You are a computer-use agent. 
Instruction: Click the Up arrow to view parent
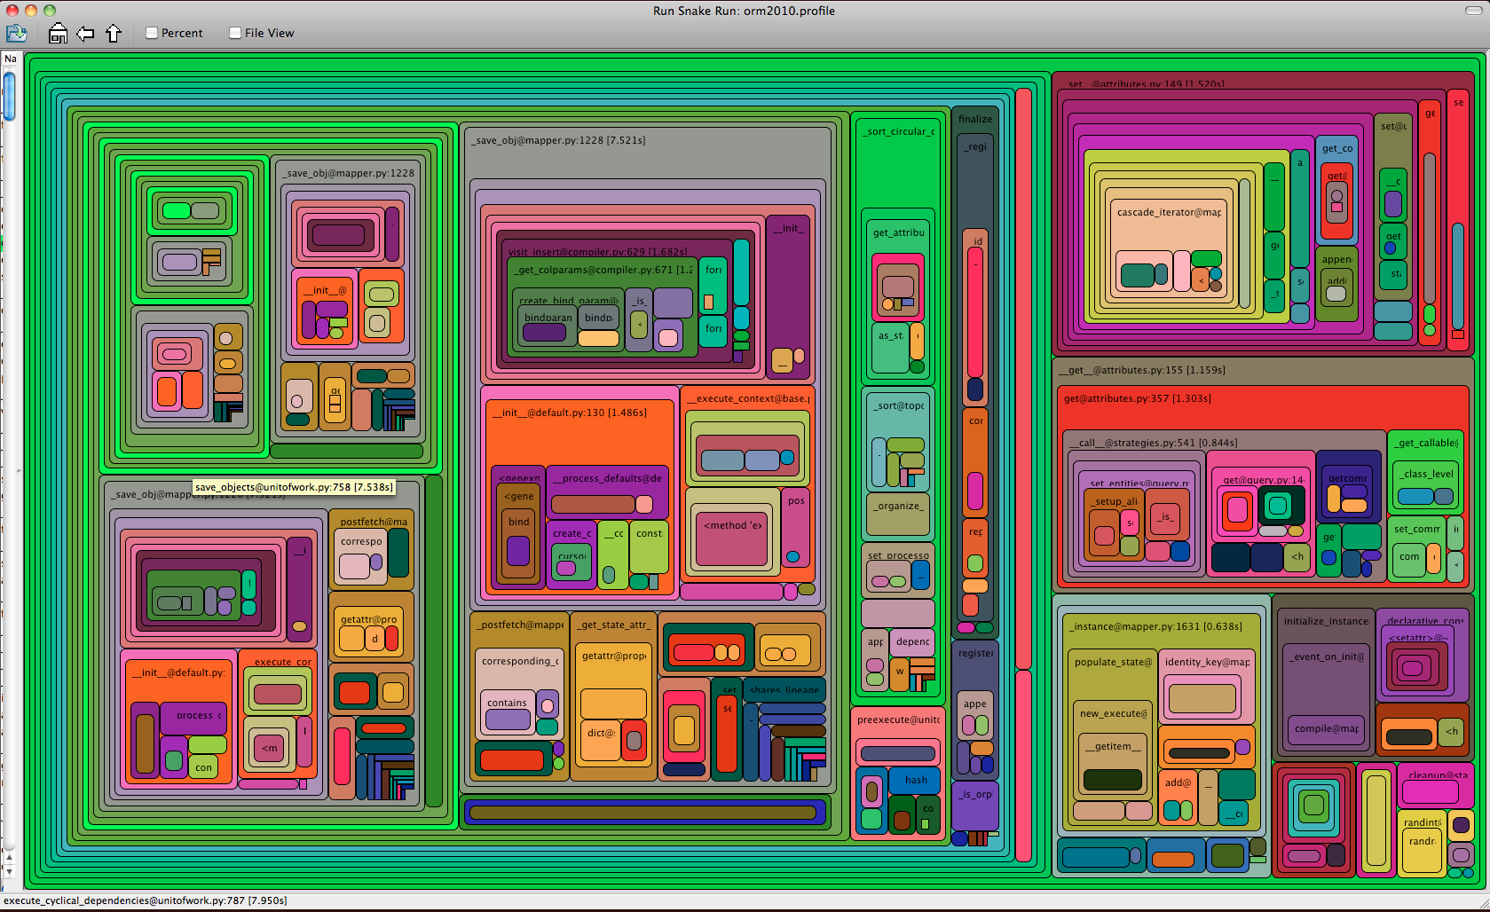point(113,34)
